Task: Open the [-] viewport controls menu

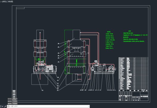Action: pos(1,1)
